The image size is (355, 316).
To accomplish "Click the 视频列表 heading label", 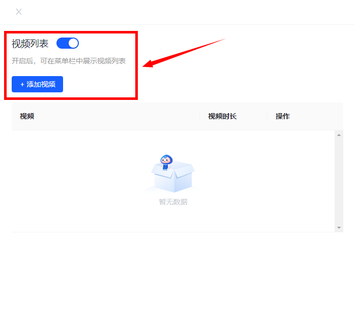I will [x=30, y=44].
